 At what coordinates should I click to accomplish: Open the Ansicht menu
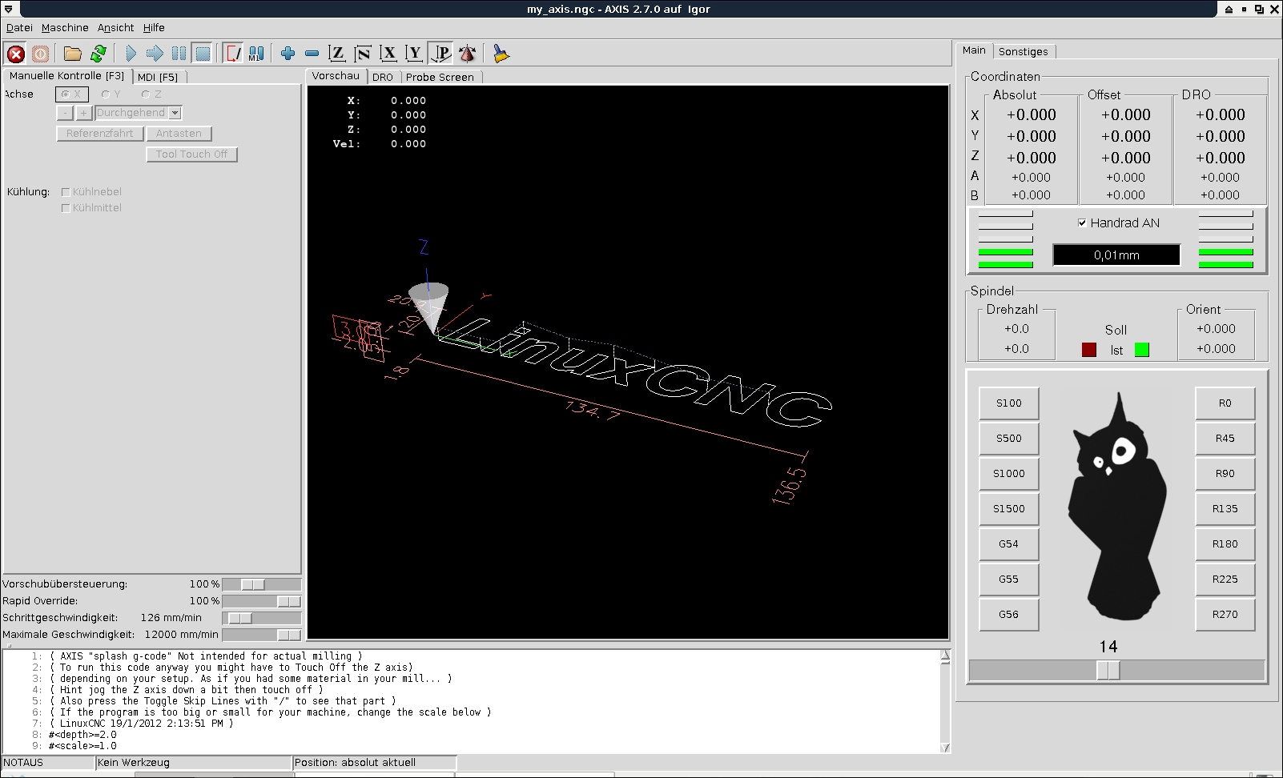pyautogui.click(x=115, y=27)
